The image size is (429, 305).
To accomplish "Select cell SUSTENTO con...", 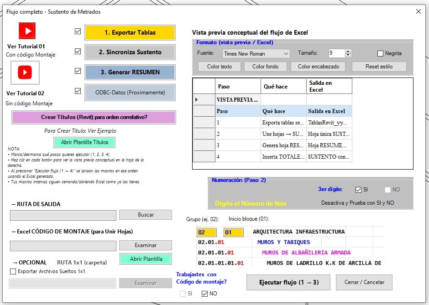I will (329, 157).
